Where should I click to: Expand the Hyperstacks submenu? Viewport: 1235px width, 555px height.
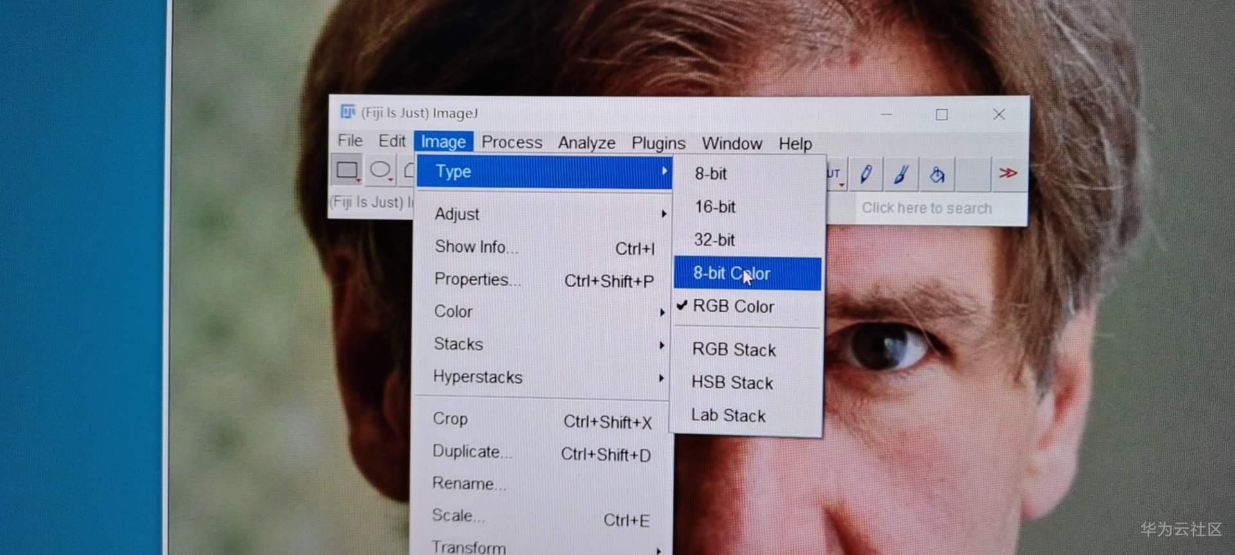click(542, 377)
